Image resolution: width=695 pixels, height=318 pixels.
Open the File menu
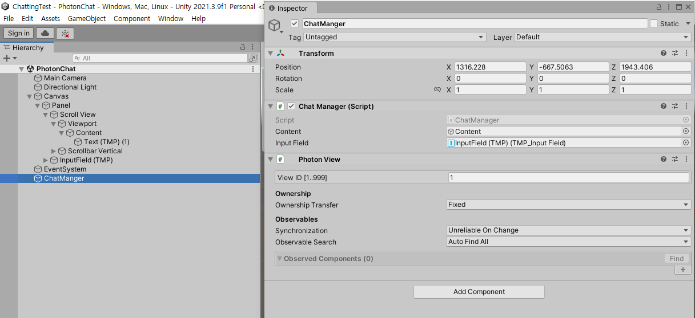[9, 19]
